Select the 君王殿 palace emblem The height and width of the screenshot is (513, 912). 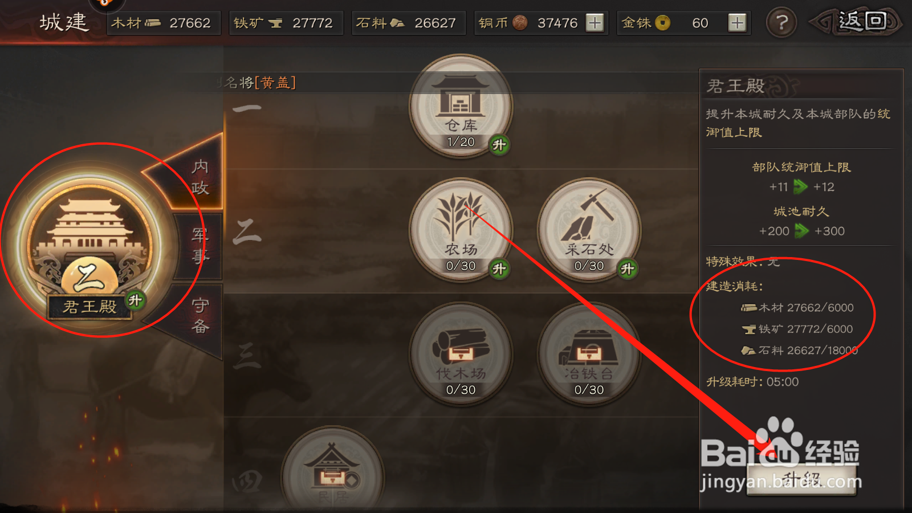click(x=89, y=245)
